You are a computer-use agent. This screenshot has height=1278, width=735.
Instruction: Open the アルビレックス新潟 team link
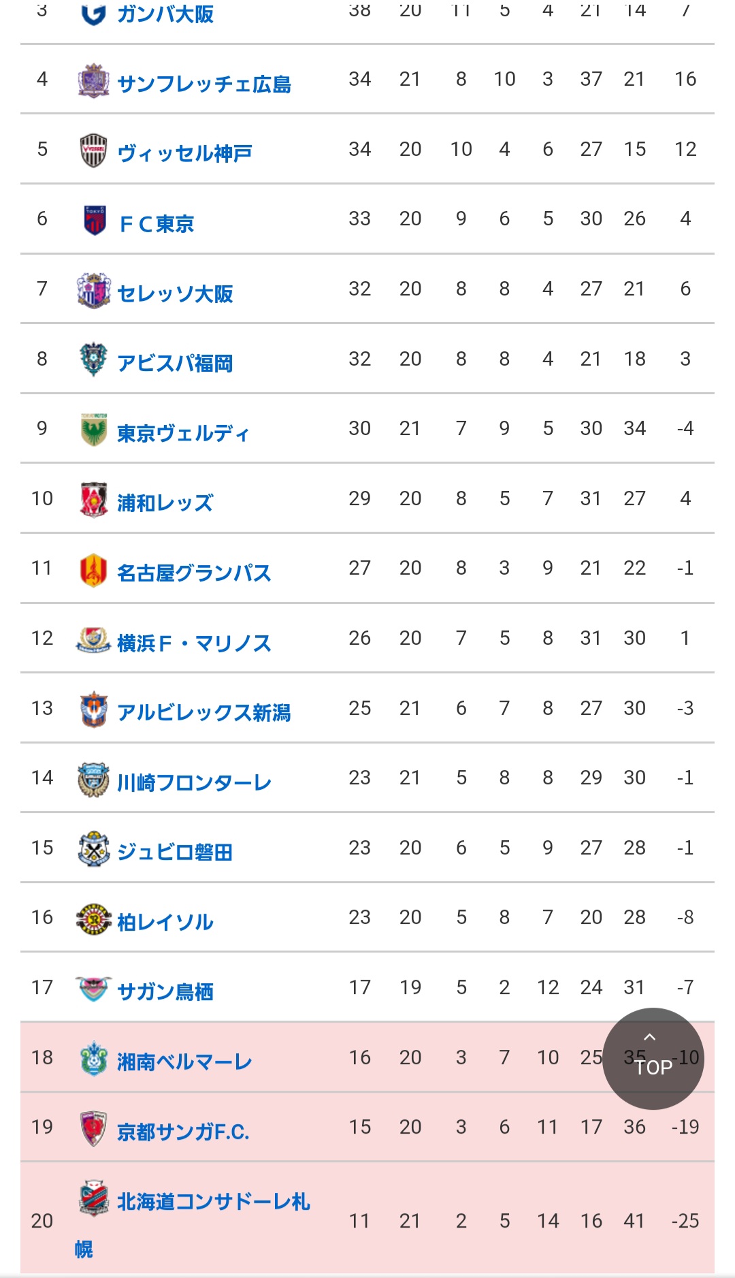[x=204, y=713]
